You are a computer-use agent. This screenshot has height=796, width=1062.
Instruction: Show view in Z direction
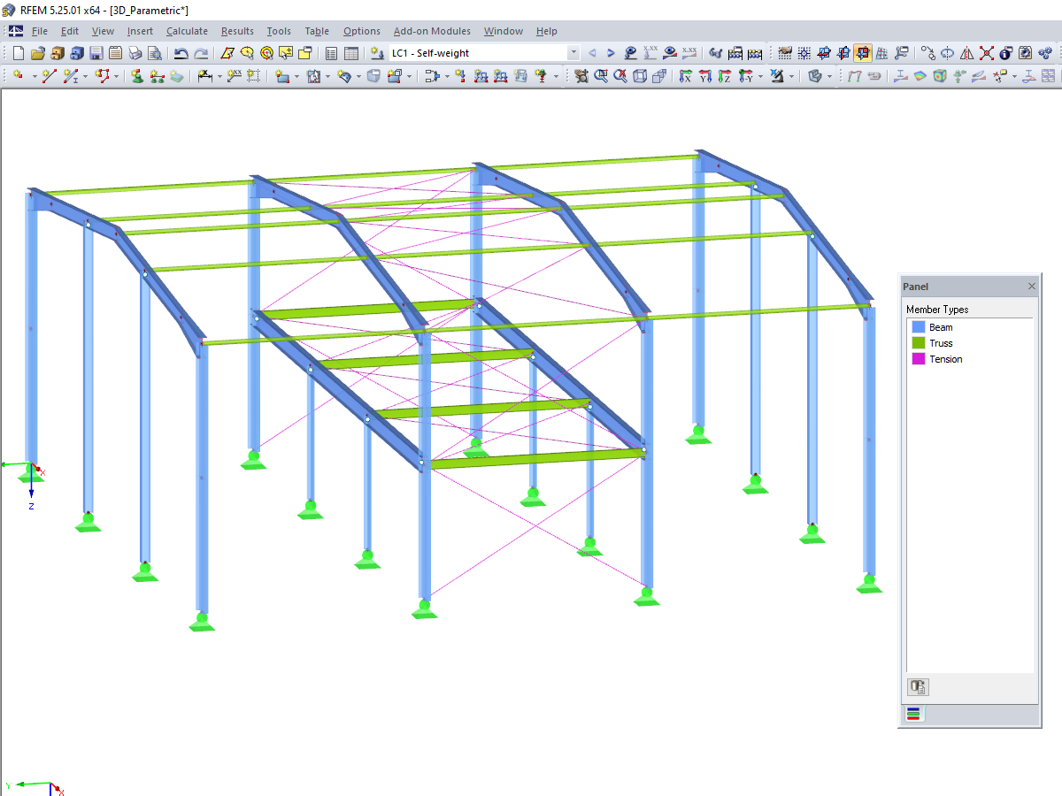click(x=725, y=76)
